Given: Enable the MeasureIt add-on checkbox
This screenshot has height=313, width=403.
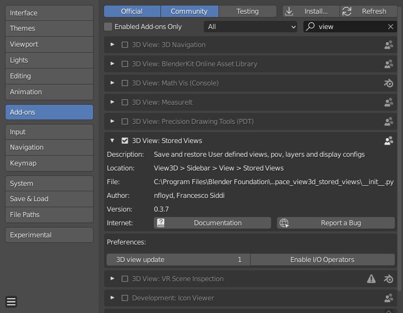Looking at the screenshot, I should coord(125,102).
